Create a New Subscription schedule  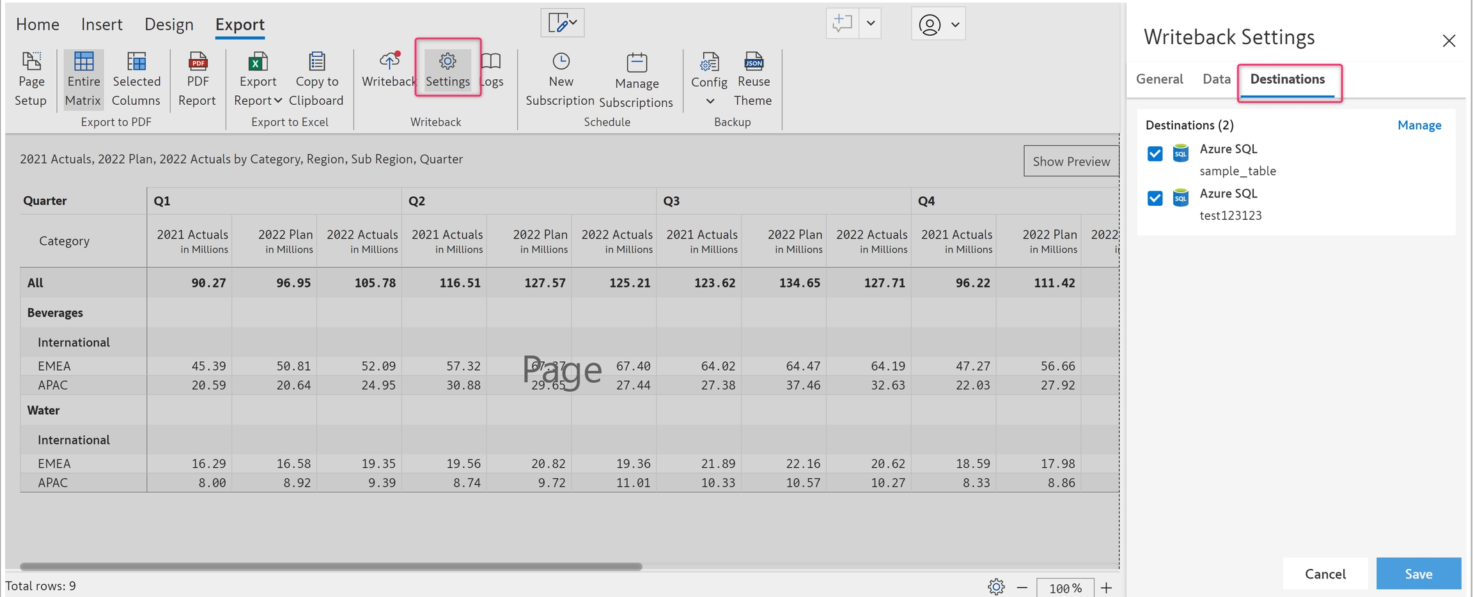tap(560, 79)
